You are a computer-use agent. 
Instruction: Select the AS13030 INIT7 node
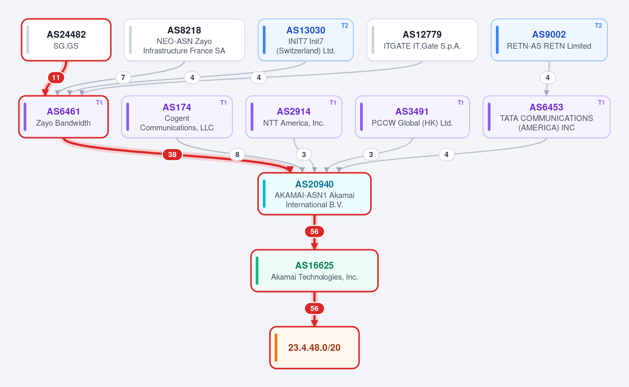306,40
